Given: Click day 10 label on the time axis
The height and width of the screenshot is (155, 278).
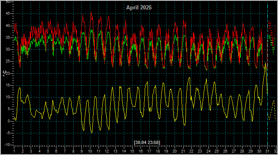Looking at the screenshot, I should [90, 151].
